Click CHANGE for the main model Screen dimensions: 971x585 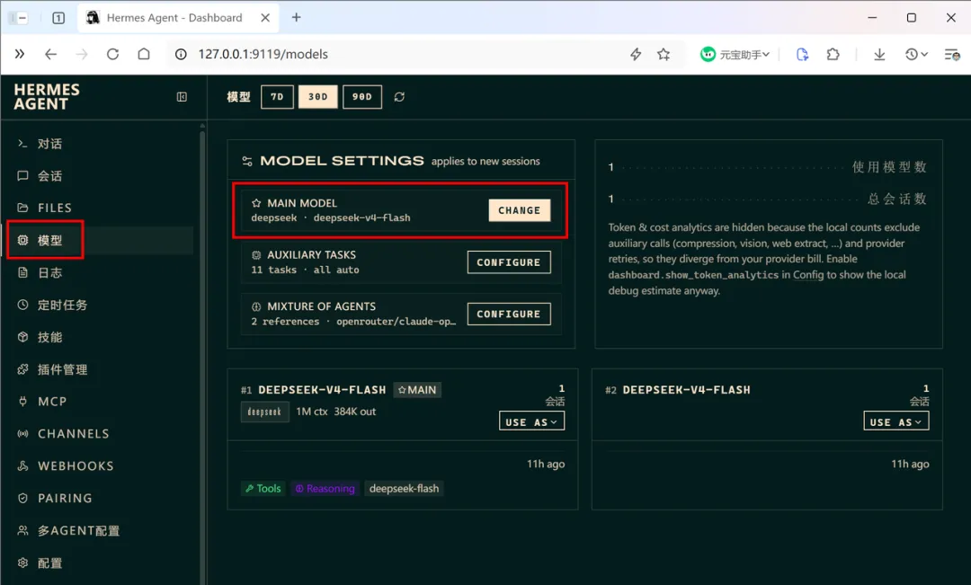pos(519,210)
